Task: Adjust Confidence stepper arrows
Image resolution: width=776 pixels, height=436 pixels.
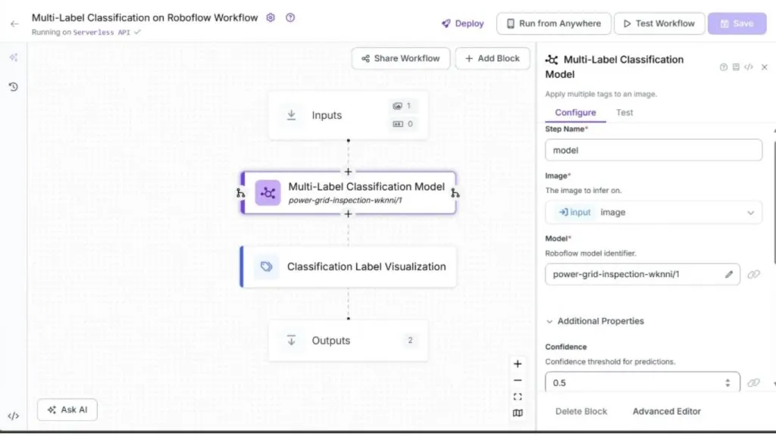Action: click(x=727, y=383)
